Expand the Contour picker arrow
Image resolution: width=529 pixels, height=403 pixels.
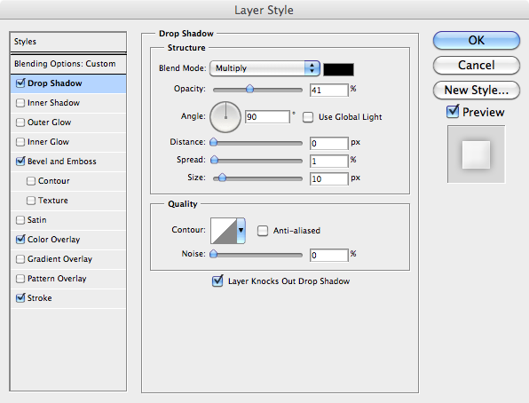tap(241, 231)
